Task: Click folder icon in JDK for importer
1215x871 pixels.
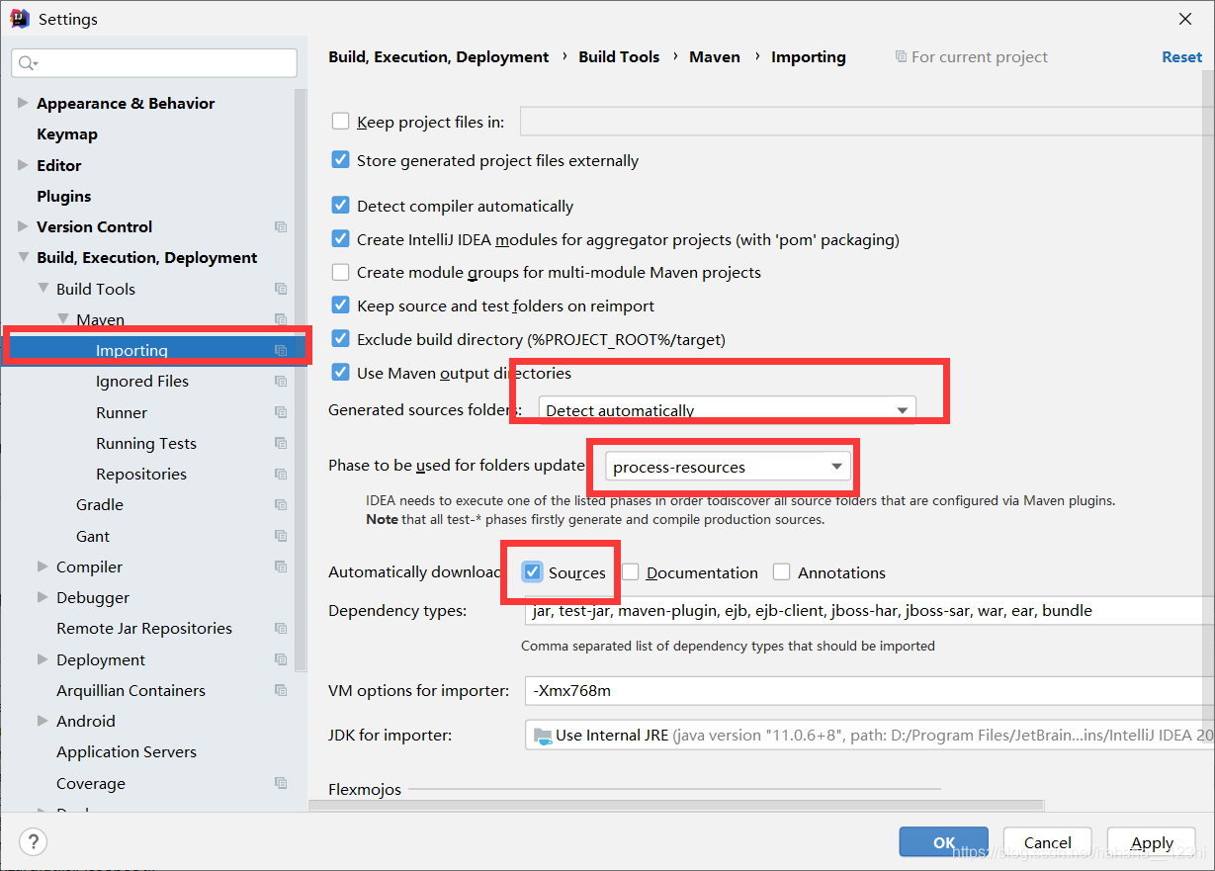Action: coord(543,736)
